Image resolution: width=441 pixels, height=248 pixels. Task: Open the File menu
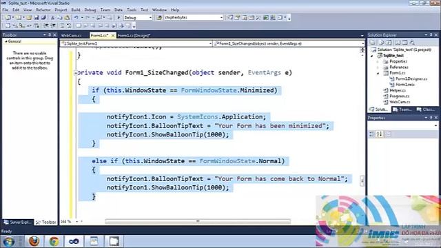(x=6, y=10)
